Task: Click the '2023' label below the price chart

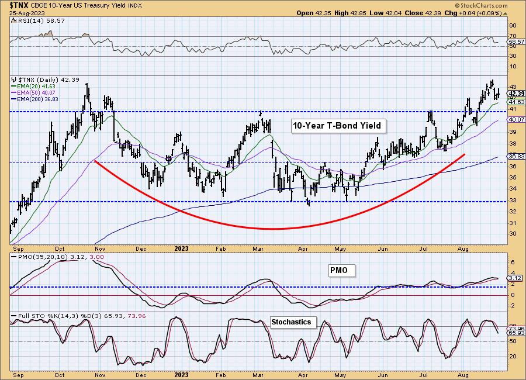Action: pyautogui.click(x=182, y=248)
